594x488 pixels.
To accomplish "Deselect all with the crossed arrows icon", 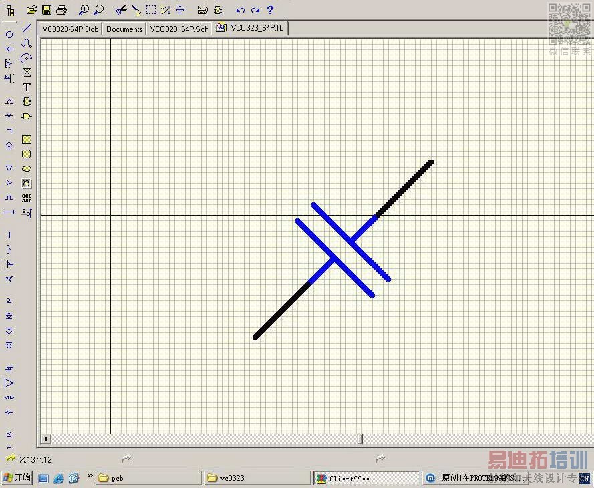I will click(166, 10).
